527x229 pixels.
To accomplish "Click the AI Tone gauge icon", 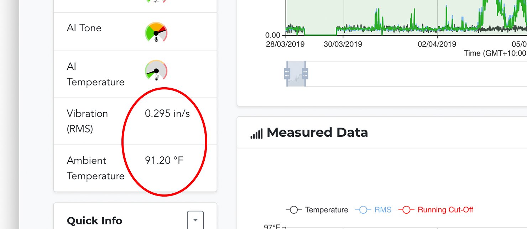I will pos(156,32).
